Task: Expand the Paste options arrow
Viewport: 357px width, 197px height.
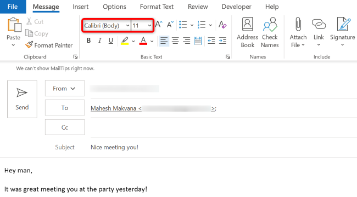Action: pos(13,45)
